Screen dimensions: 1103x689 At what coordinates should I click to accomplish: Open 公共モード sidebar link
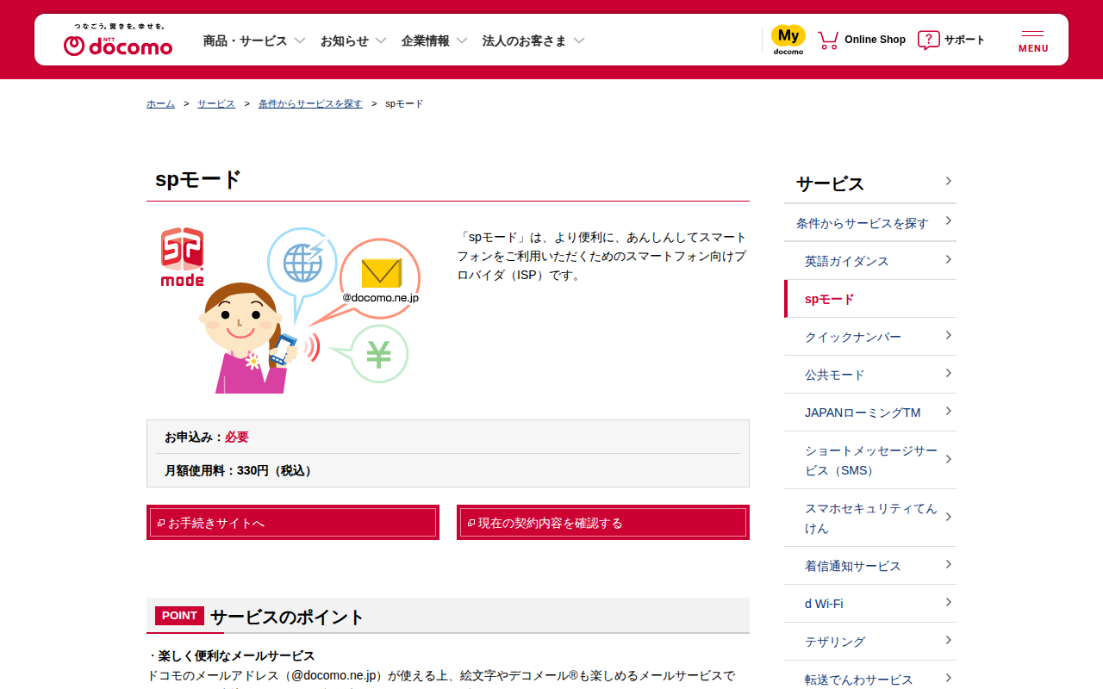(x=870, y=375)
